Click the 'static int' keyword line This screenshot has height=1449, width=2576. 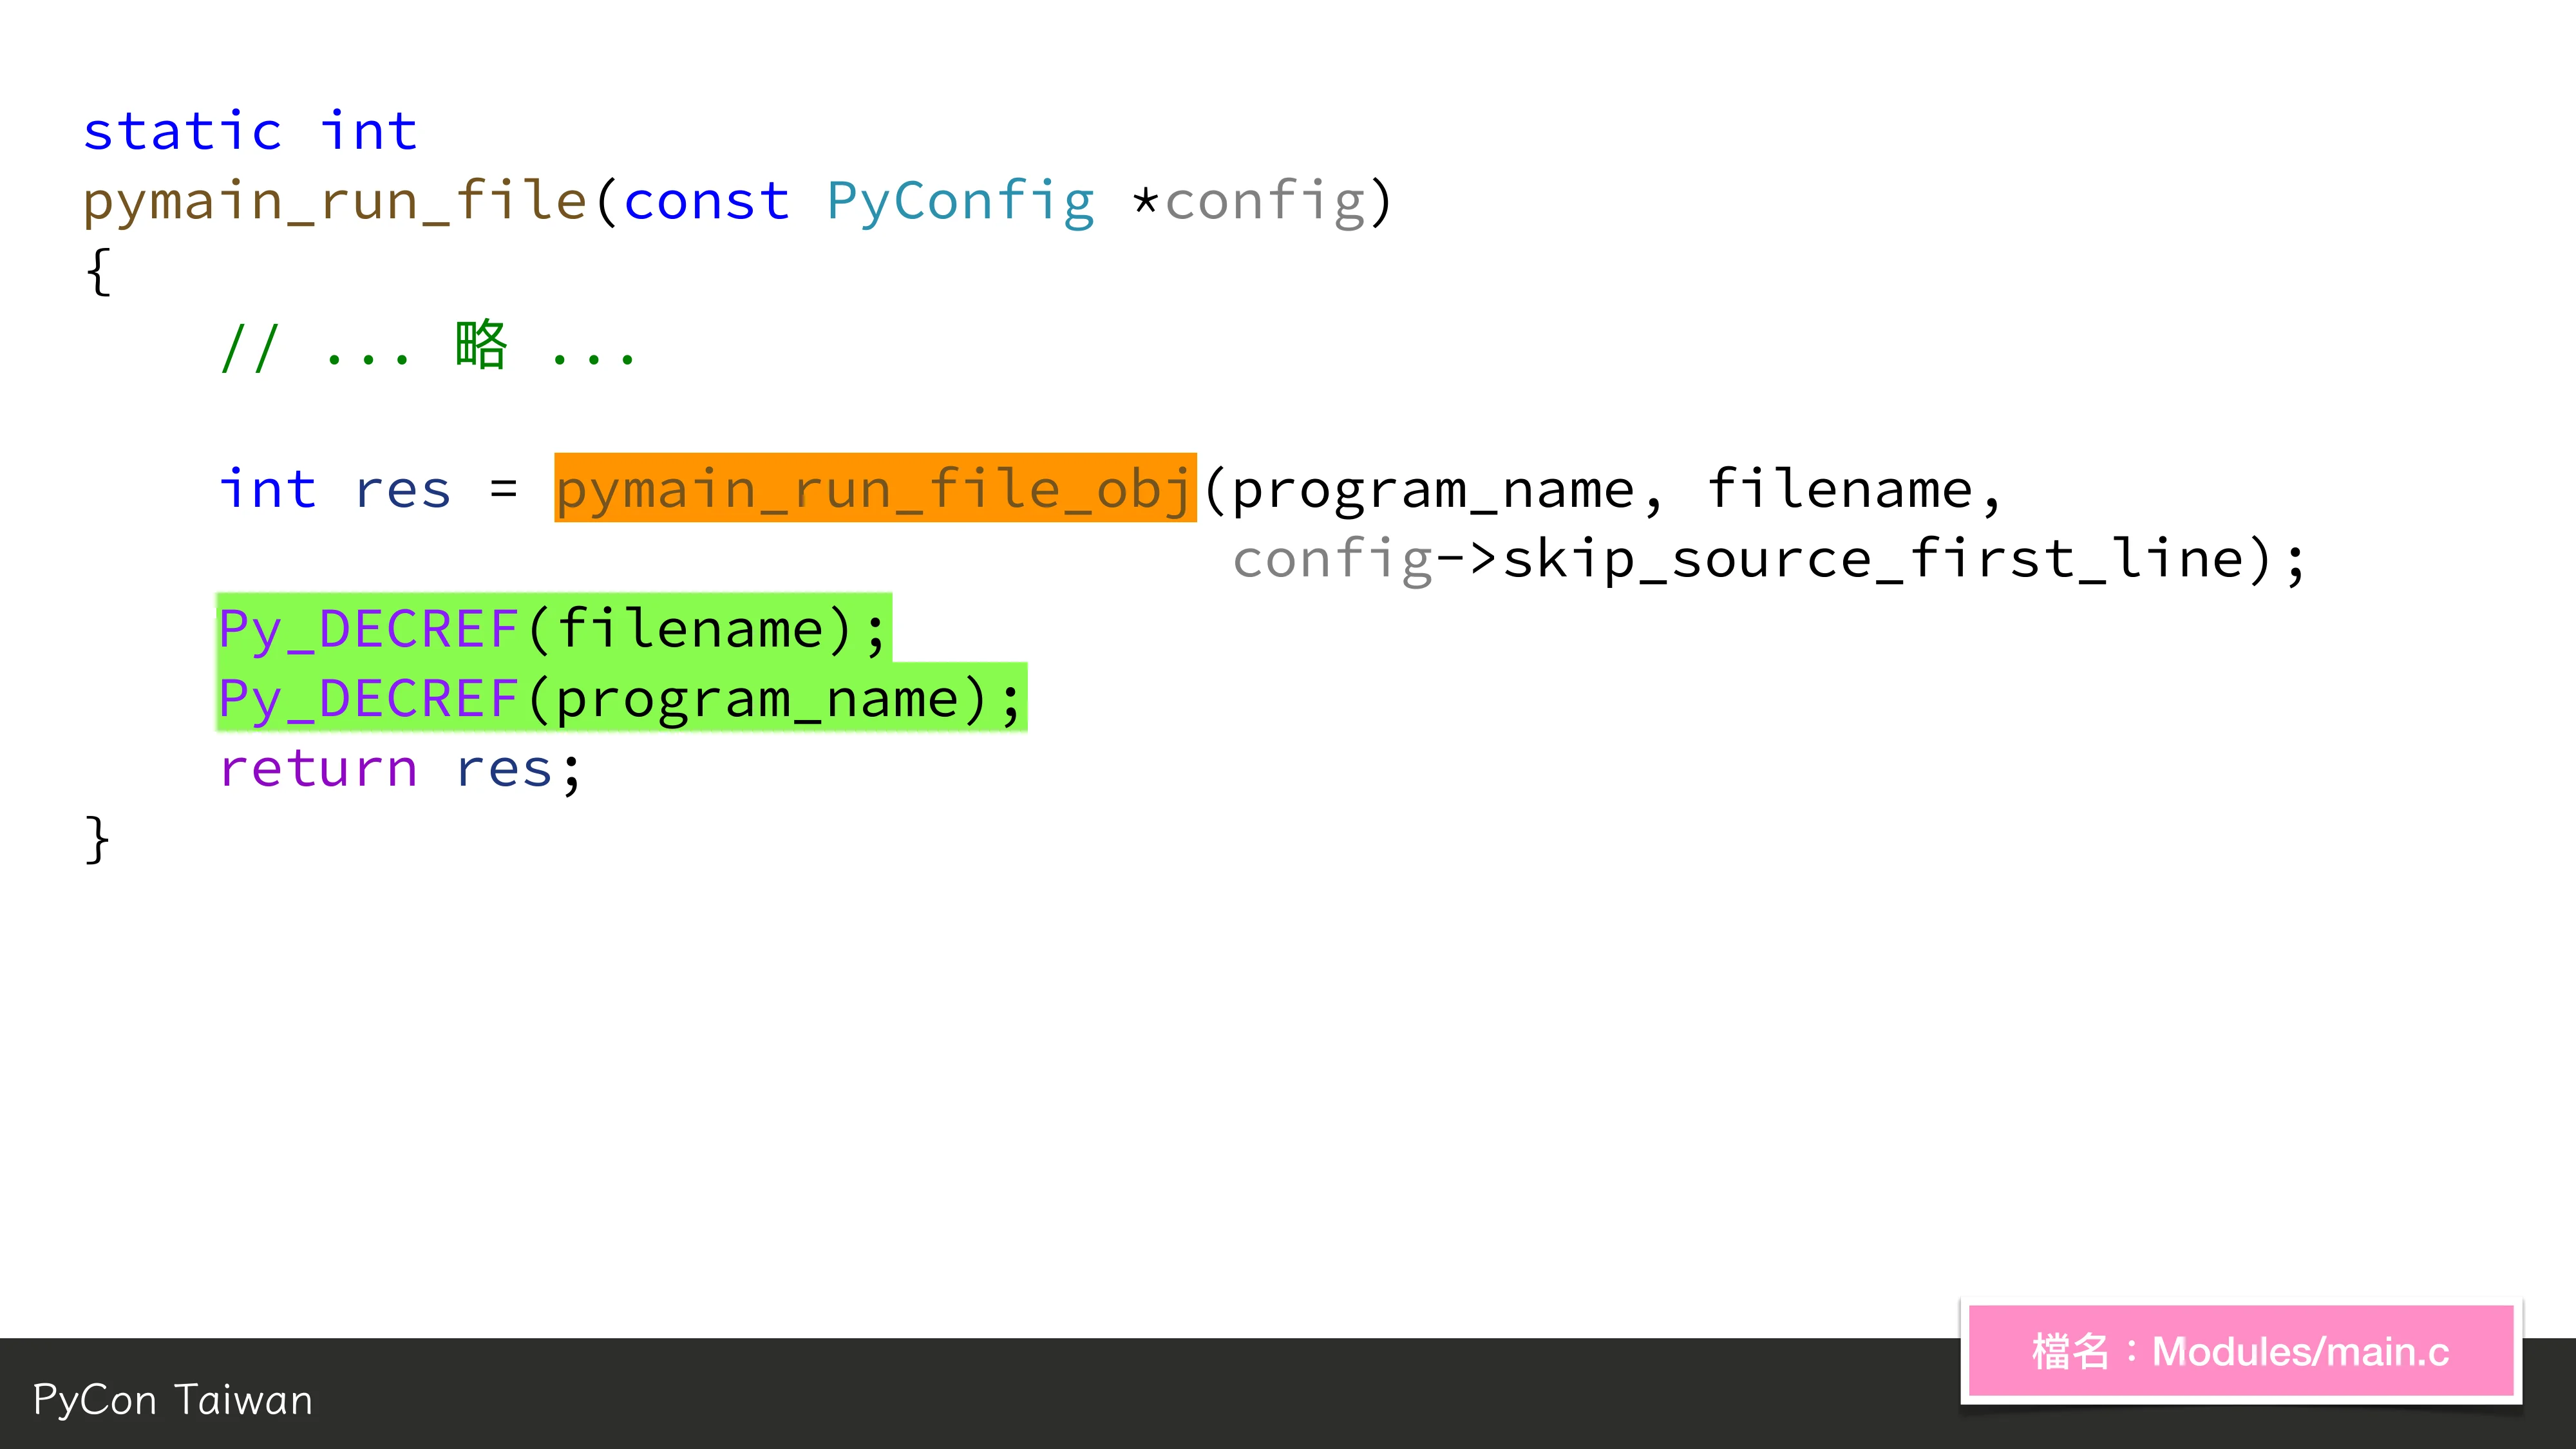pyautogui.click(x=250, y=131)
